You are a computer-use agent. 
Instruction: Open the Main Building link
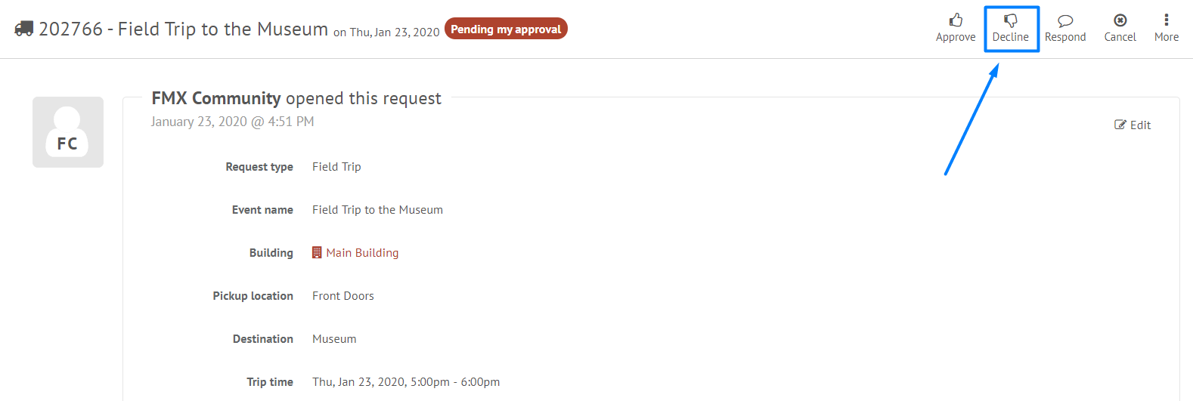click(362, 253)
